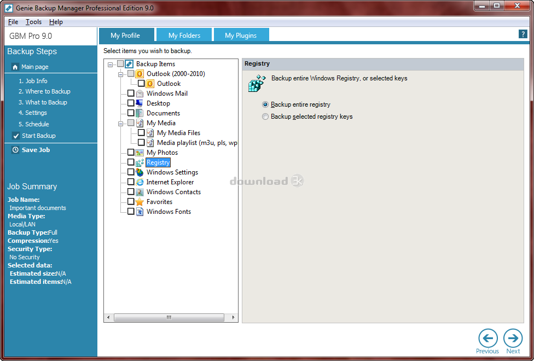Image resolution: width=534 pixels, height=361 pixels.
Task: Check the Documents checkbox
Action: click(130, 113)
